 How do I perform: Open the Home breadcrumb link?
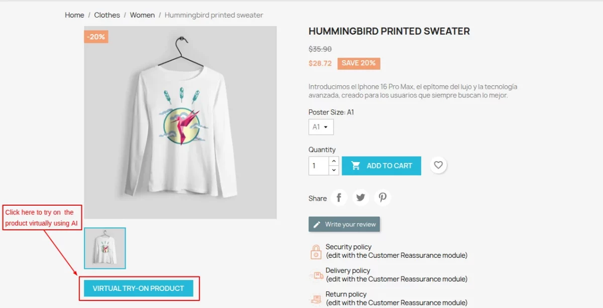pyautogui.click(x=74, y=15)
